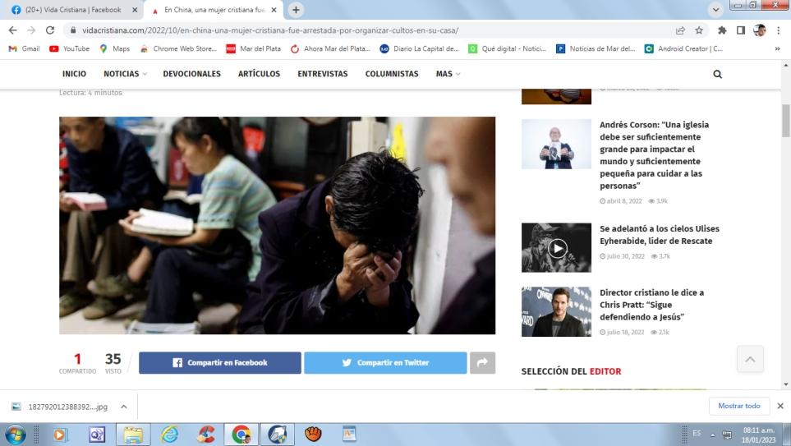Go to the INICIO menu item
The height and width of the screenshot is (446, 791).
(x=74, y=74)
